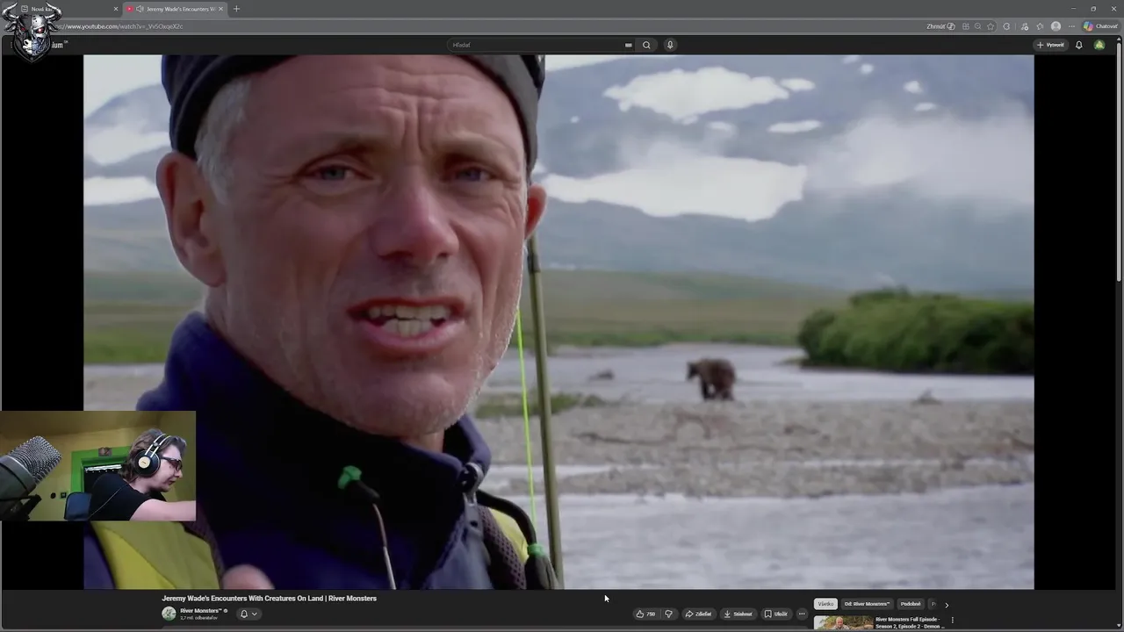Click the zoom magnifier icon in address bar

(977, 26)
